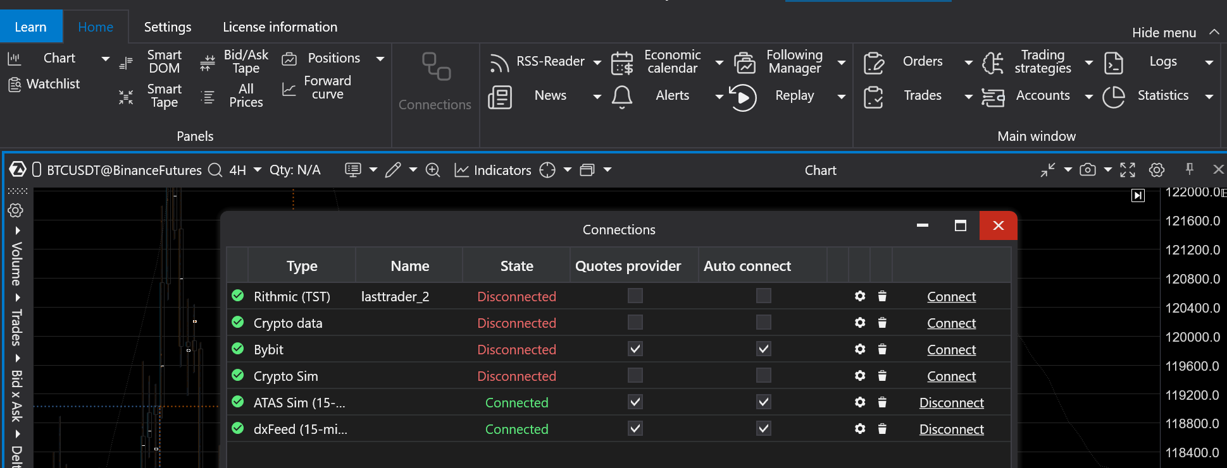Uncheck Quotes provider for dxFeed
Viewport: 1227px width, 468px height.
(x=635, y=429)
